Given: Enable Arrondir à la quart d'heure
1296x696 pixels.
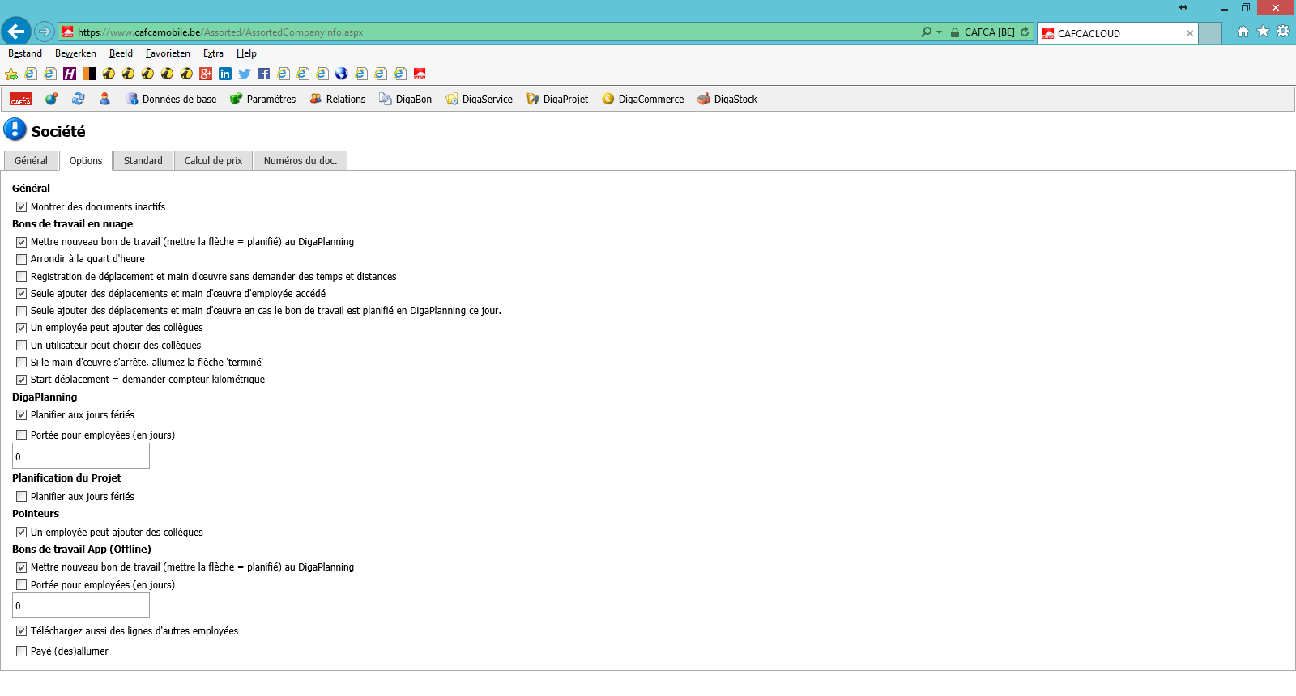Looking at the screenshot, I should 22,259.
